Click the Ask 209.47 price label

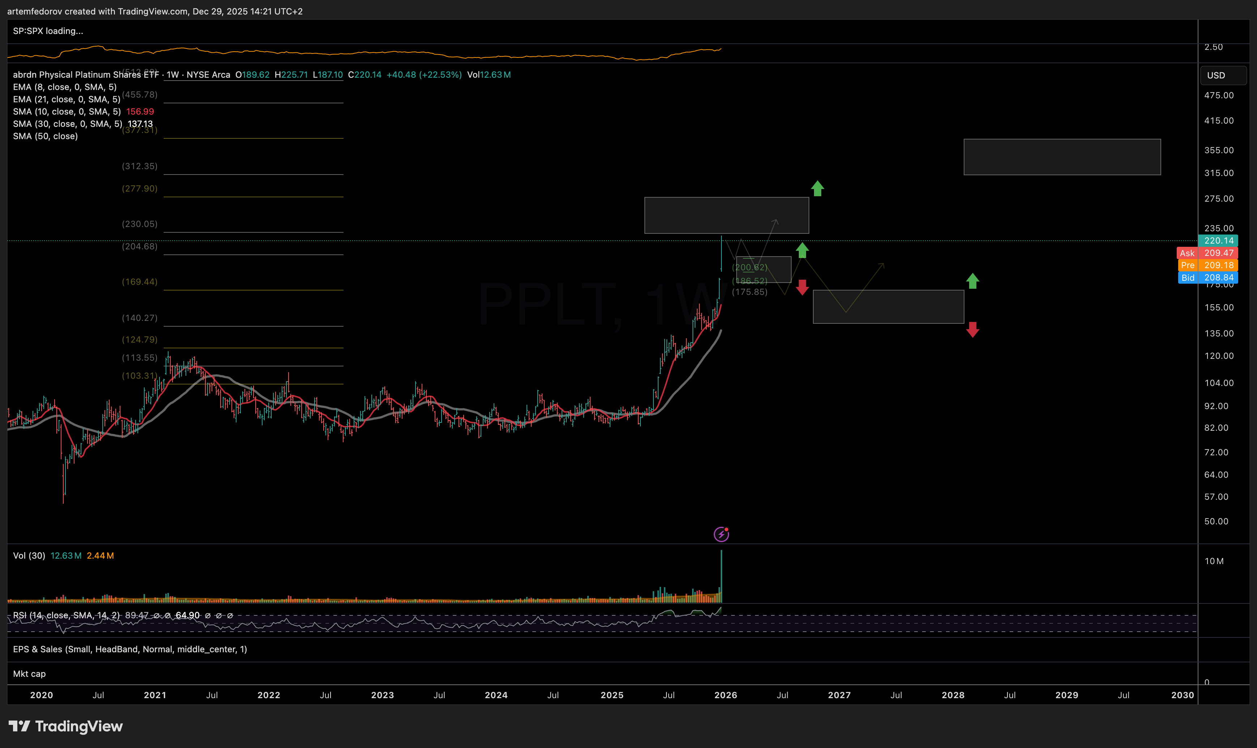pos(1207,253)
